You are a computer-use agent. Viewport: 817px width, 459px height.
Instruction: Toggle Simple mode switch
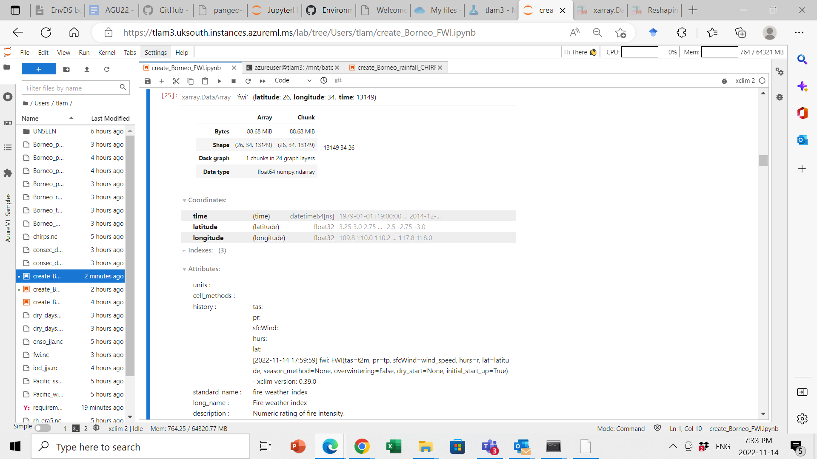(x=43, y=428)
